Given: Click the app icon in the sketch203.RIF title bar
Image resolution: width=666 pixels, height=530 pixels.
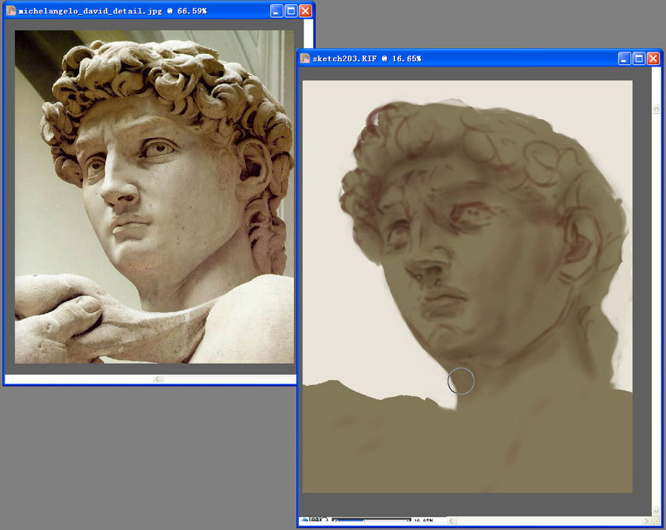Looking at the screenshot, I should click(305, 58).
